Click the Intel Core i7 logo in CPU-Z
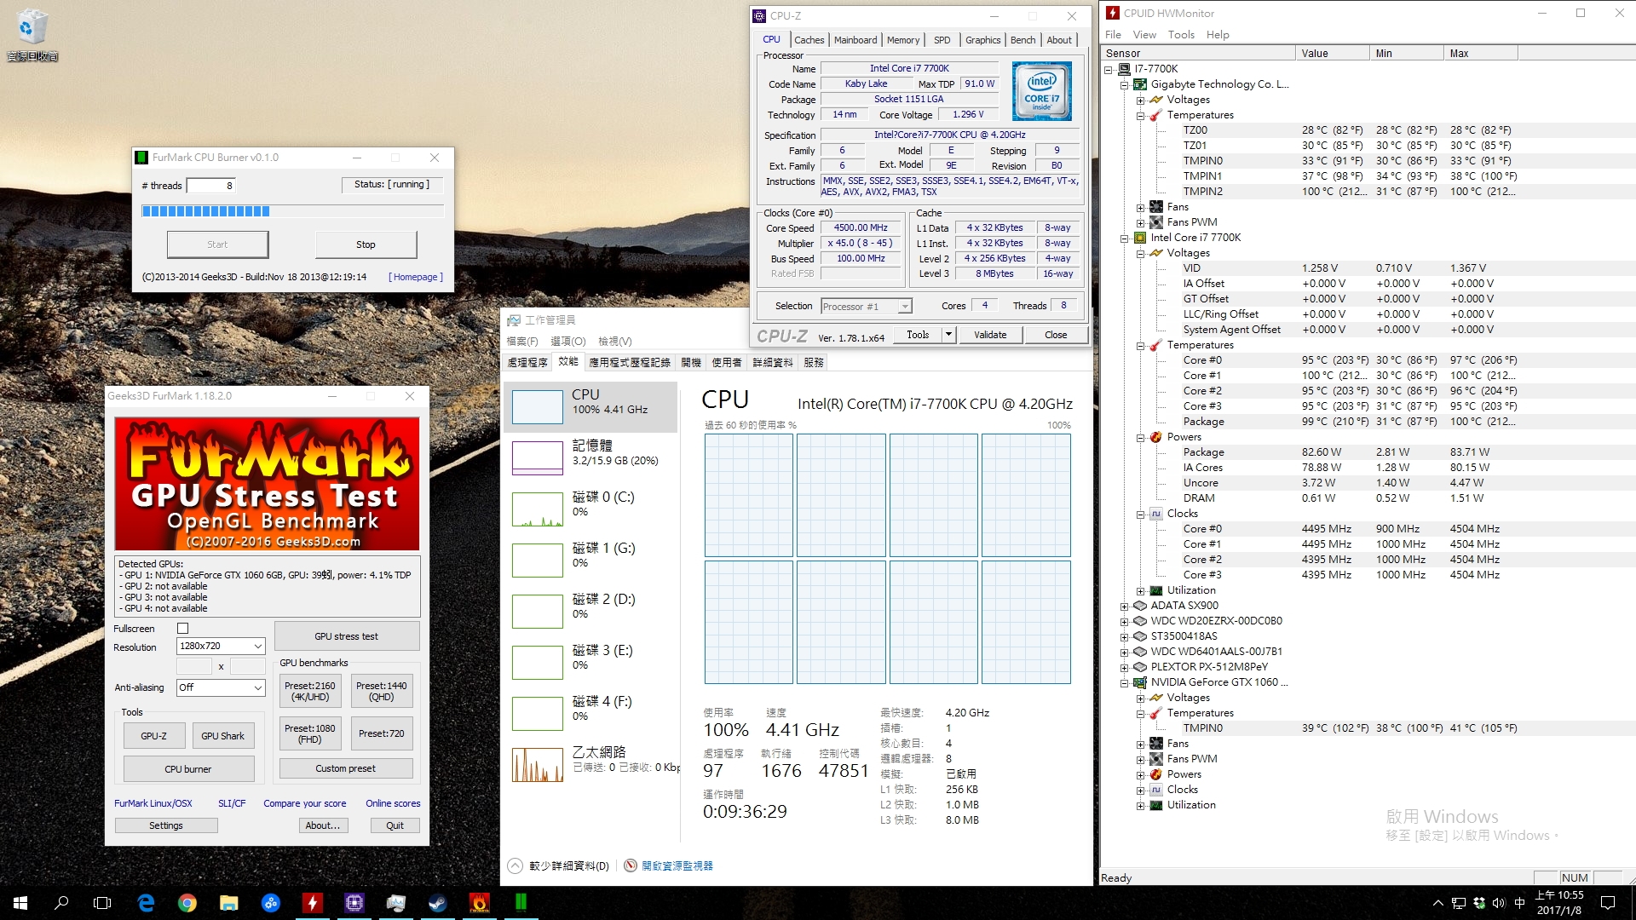1636x920 pixels. (1041, 91)
